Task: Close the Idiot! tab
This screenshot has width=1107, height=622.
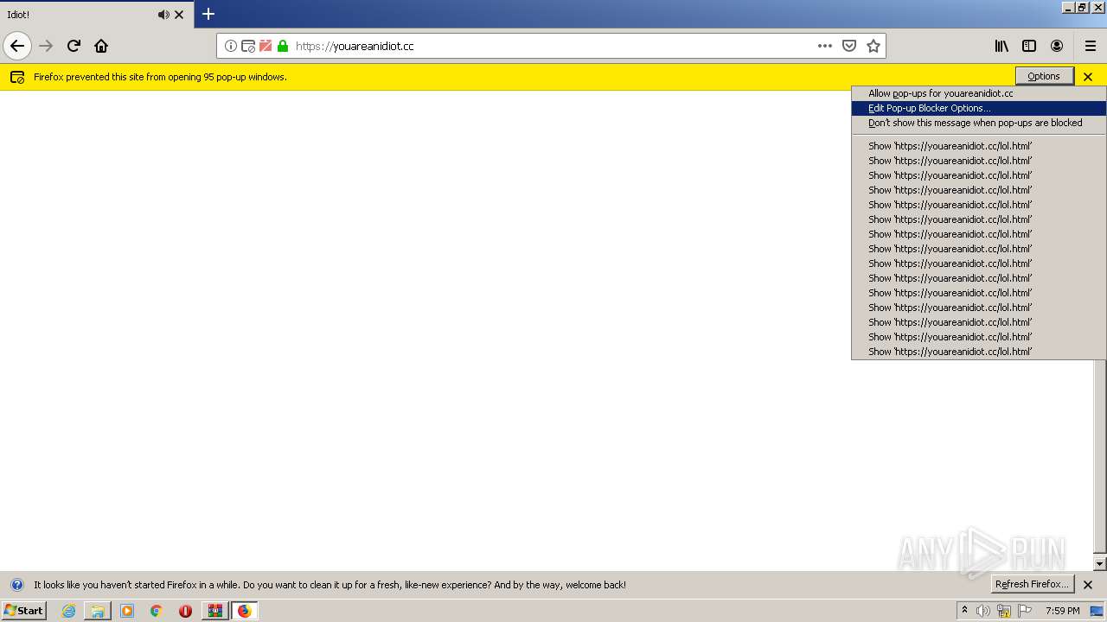Action: click(x=179, y=15)
